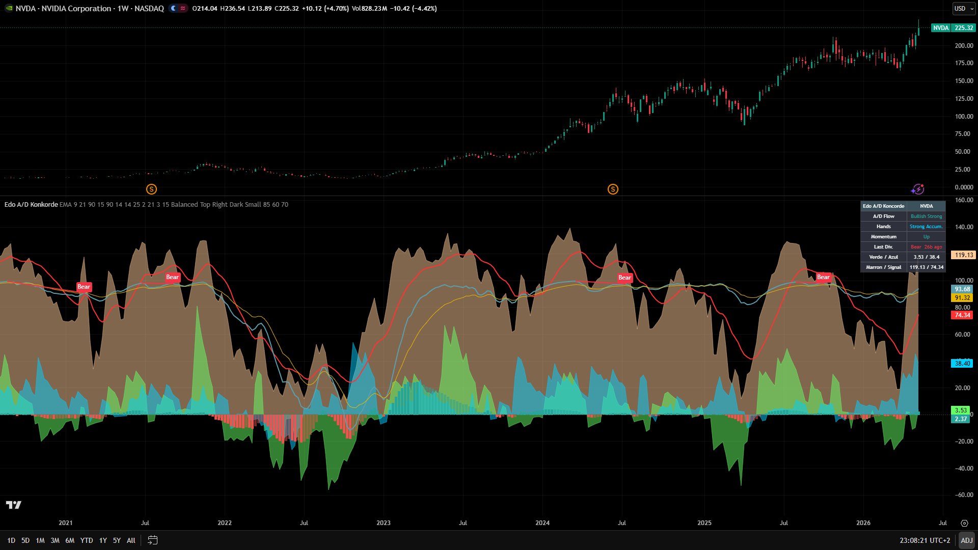Viewport: 978px width, 550px height.
Task: Click the open value O214.04
Action: point(205,9)
